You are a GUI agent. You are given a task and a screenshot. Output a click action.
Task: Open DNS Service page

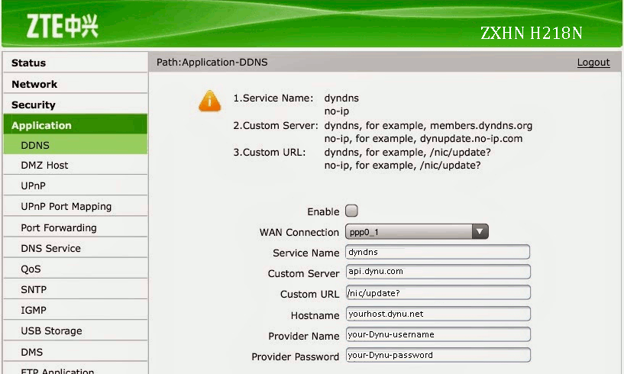click(x=76, y=248)
